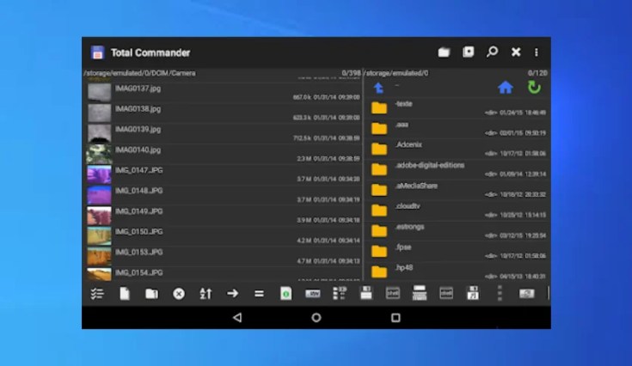Click the right panel path /storage/emulated/0
Viewport: 632px width, 366px height.
396,73
